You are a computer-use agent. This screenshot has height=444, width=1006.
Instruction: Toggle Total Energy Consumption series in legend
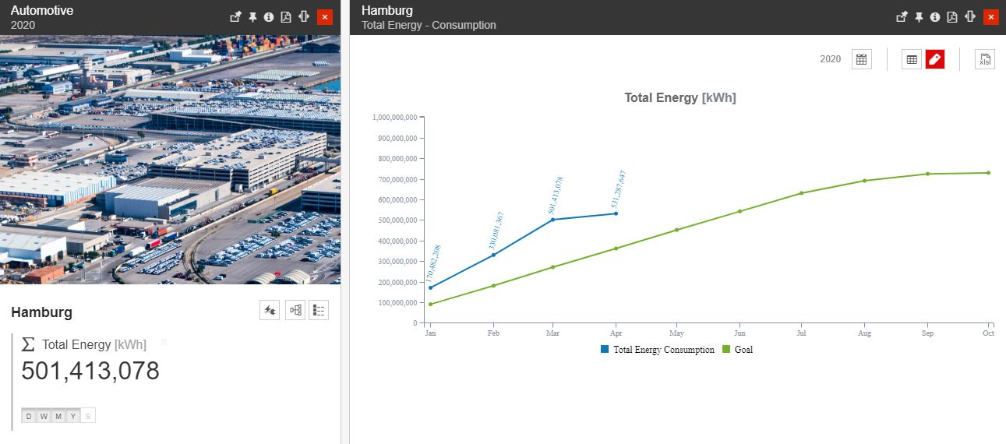click(663, 350)
